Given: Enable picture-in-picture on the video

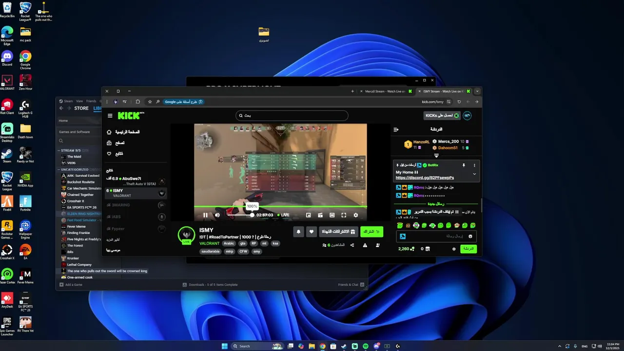Looking at the screenshot, I should (x=309, y=215).
